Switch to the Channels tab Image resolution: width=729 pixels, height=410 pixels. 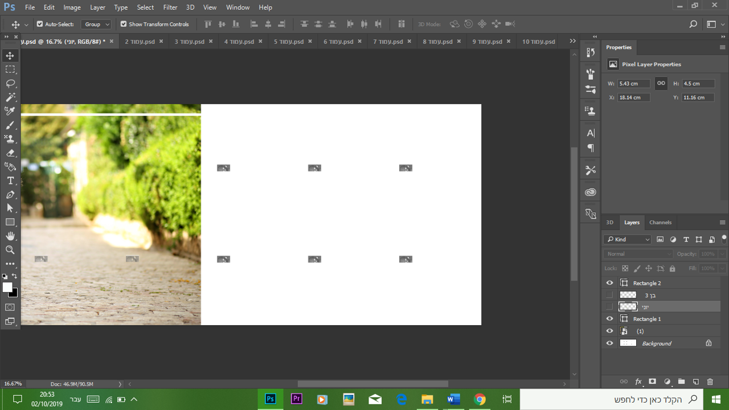coord(660,223)
